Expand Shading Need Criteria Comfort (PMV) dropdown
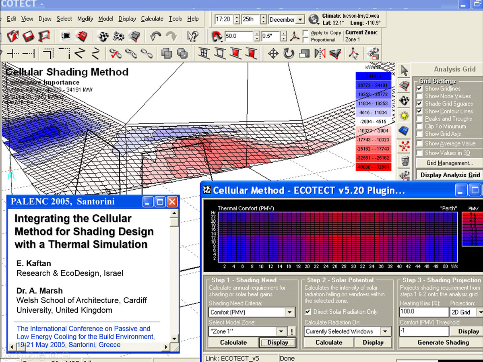This screenshot has width=483, height=362. pyautogui.click(x=289, y=312)
